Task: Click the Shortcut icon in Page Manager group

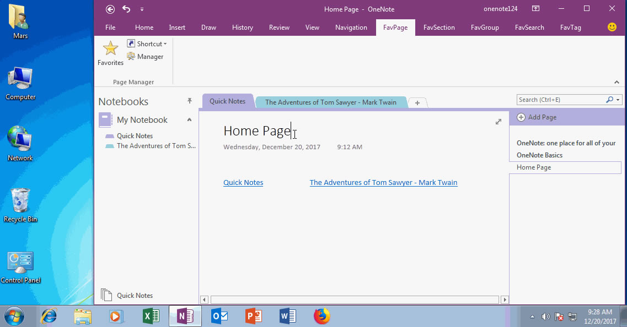Action: click(x=131, y=43)
